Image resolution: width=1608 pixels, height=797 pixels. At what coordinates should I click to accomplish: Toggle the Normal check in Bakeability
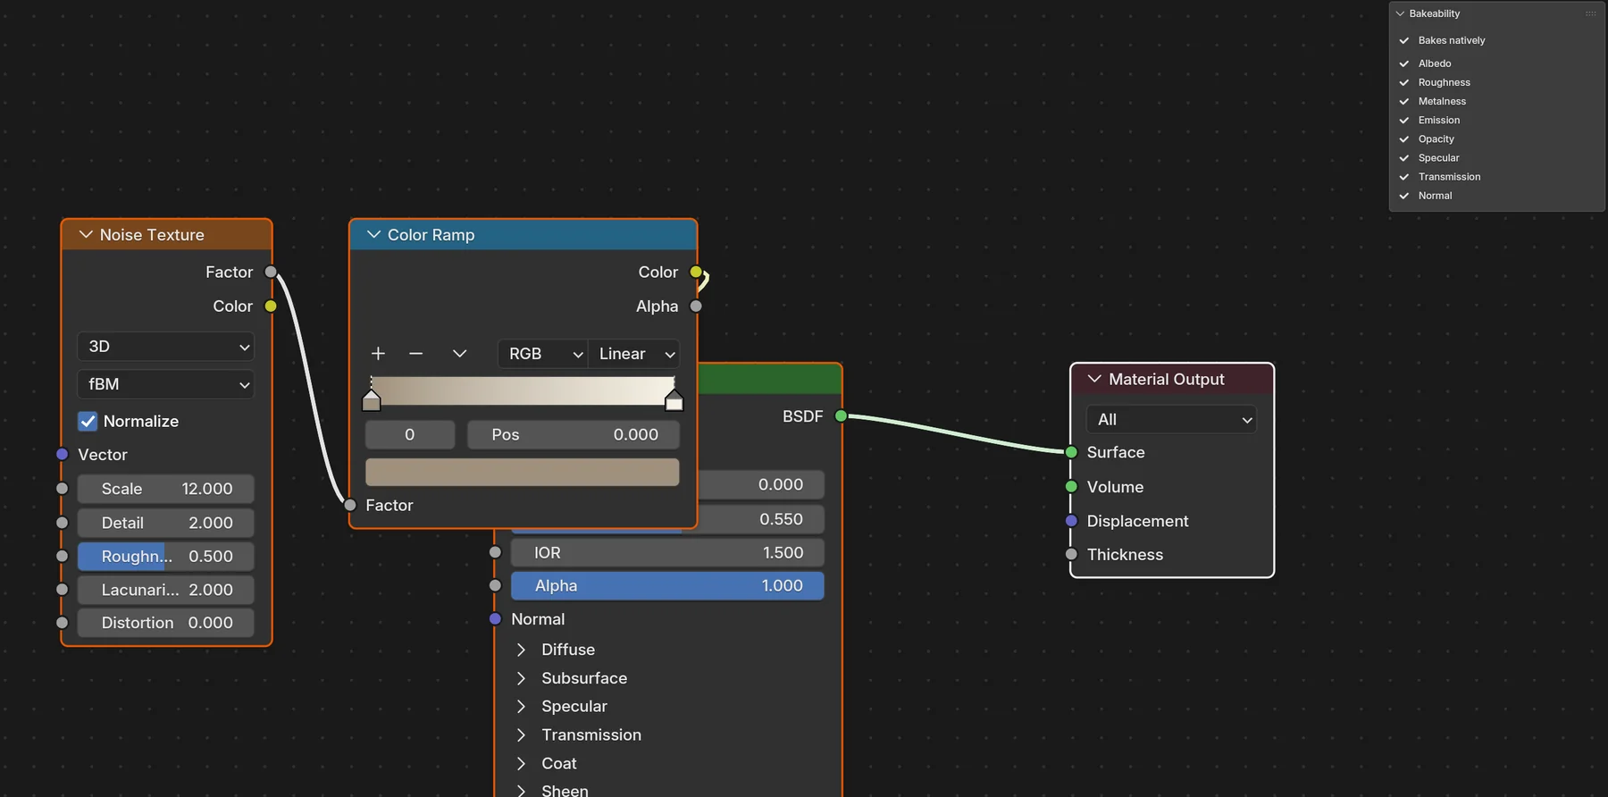(1404, 195)
